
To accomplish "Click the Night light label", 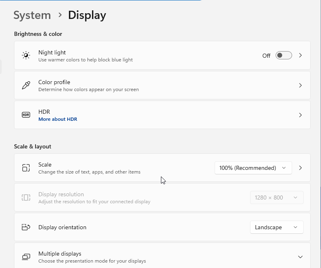I will pos(52,53).
